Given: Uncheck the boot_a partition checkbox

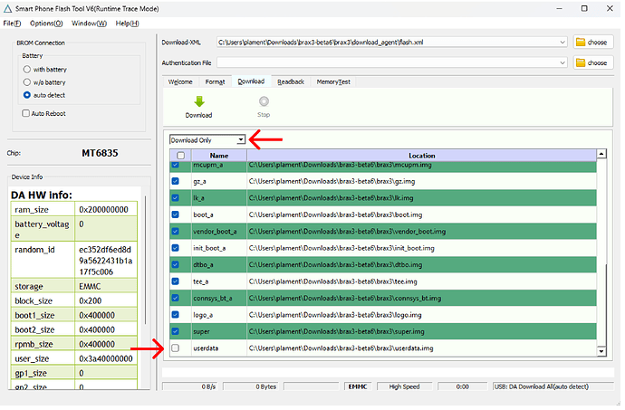Looking at the screenshot, I should point(176,215).
